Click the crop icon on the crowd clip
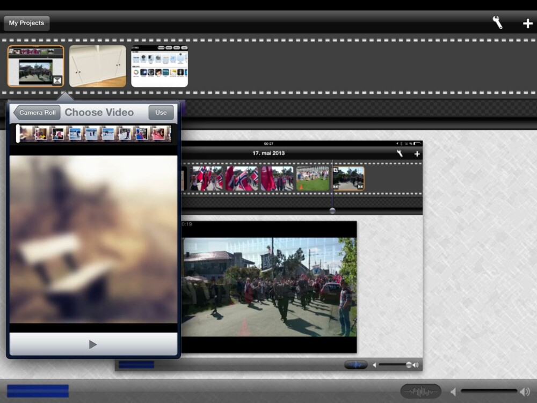Image resolution: width=537 pixels, height=403 pixels. click(336, 170)
